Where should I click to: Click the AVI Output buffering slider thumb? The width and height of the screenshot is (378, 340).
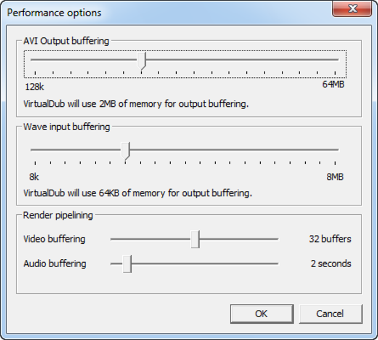click(141, 61)
